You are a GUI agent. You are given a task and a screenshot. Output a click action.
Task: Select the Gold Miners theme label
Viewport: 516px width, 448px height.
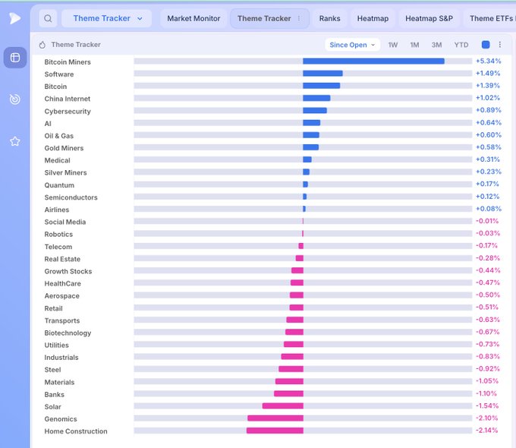point(64,148)
